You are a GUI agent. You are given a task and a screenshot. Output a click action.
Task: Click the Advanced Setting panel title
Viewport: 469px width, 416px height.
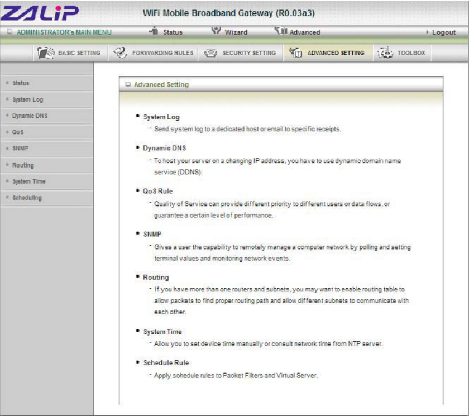coord(161,85)
